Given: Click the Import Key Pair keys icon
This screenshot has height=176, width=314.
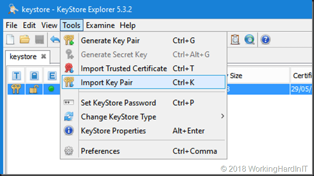Looking at the screenshot, I should pos(69,82).
